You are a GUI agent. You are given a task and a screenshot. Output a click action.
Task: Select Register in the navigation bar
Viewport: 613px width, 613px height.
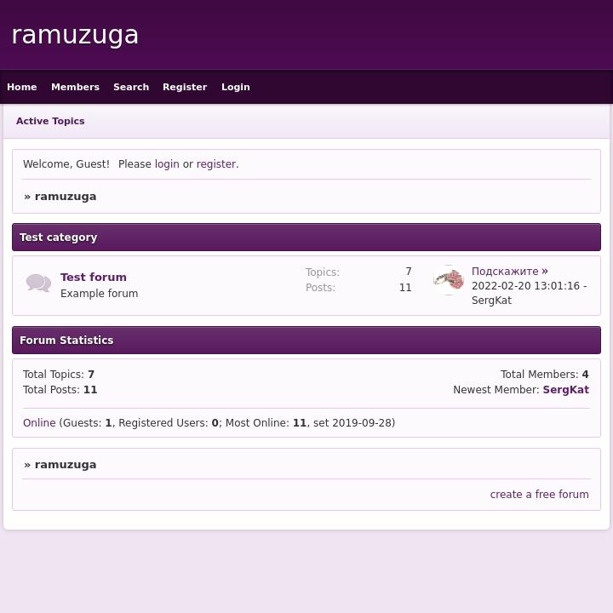185,87
